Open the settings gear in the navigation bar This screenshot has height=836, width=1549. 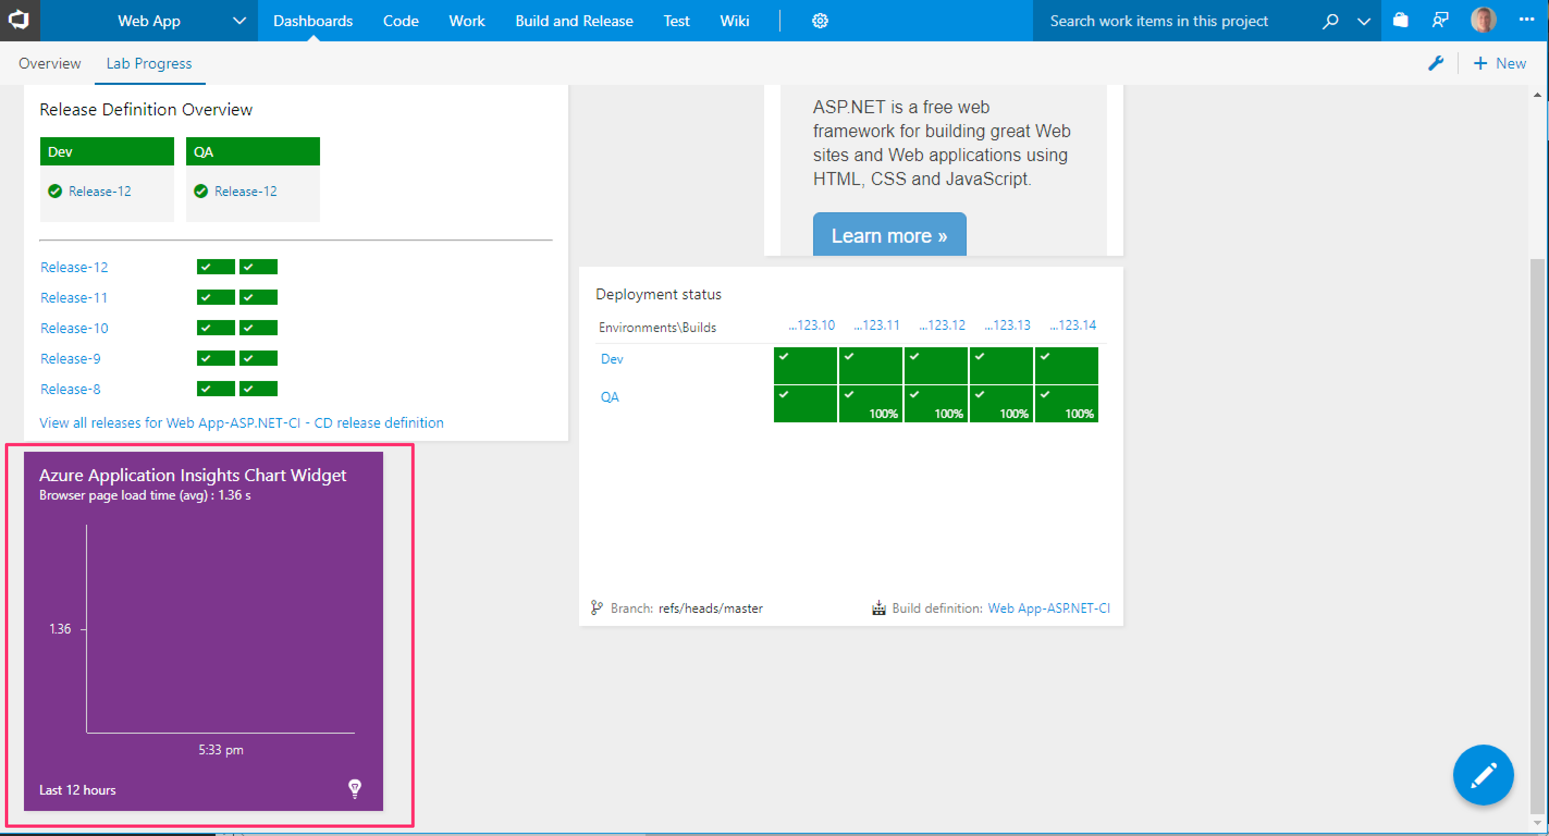(x=820, y=21)
